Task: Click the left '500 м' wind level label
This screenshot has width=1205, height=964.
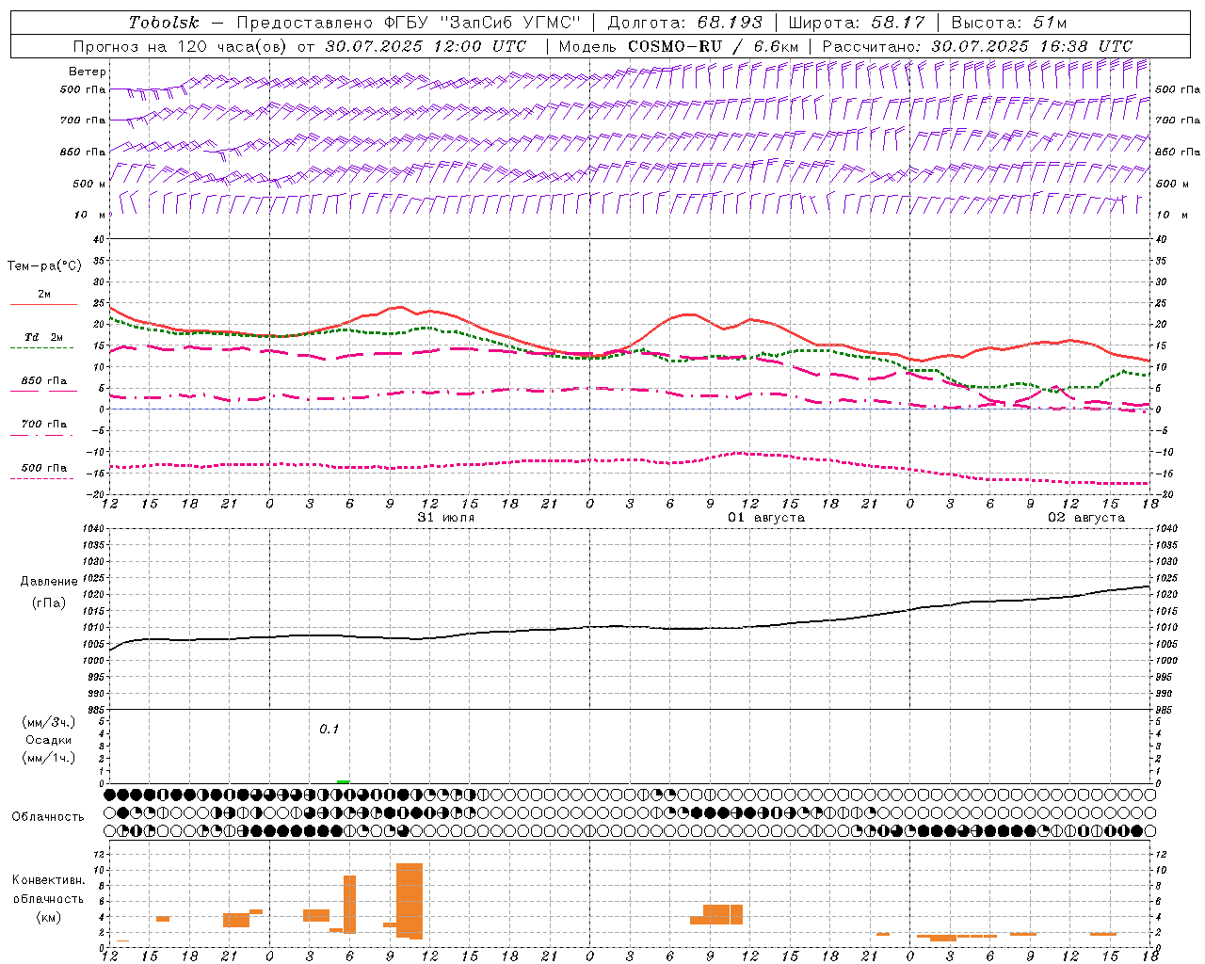Action: tap(90, 184)
